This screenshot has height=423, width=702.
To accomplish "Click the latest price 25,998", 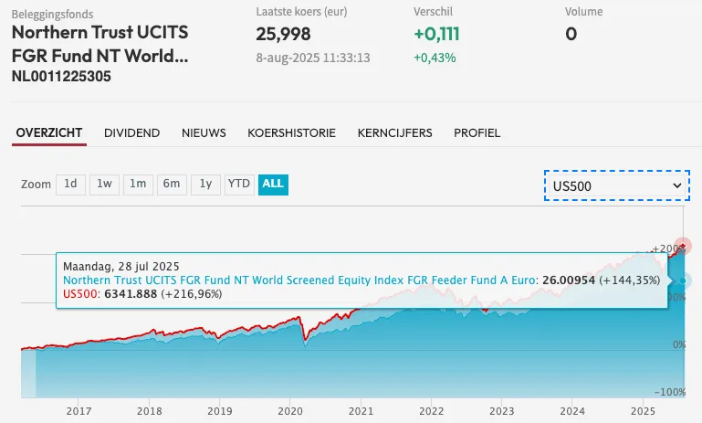I will click(283, 34).
